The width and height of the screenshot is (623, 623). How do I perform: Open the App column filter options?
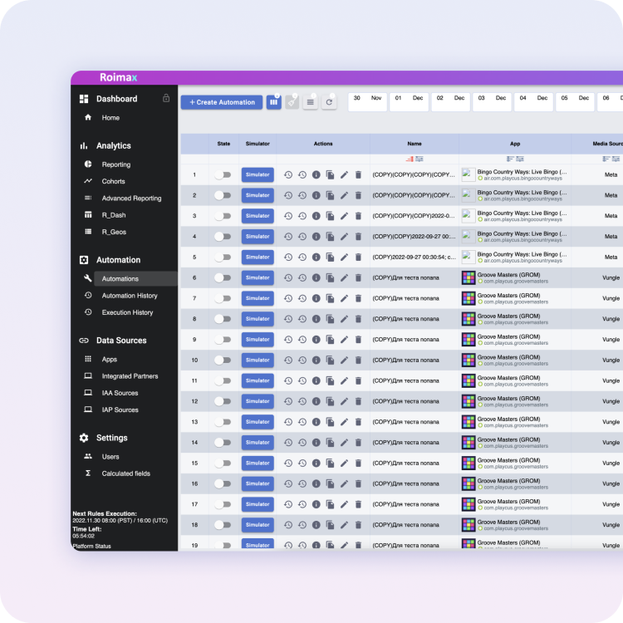520,159
